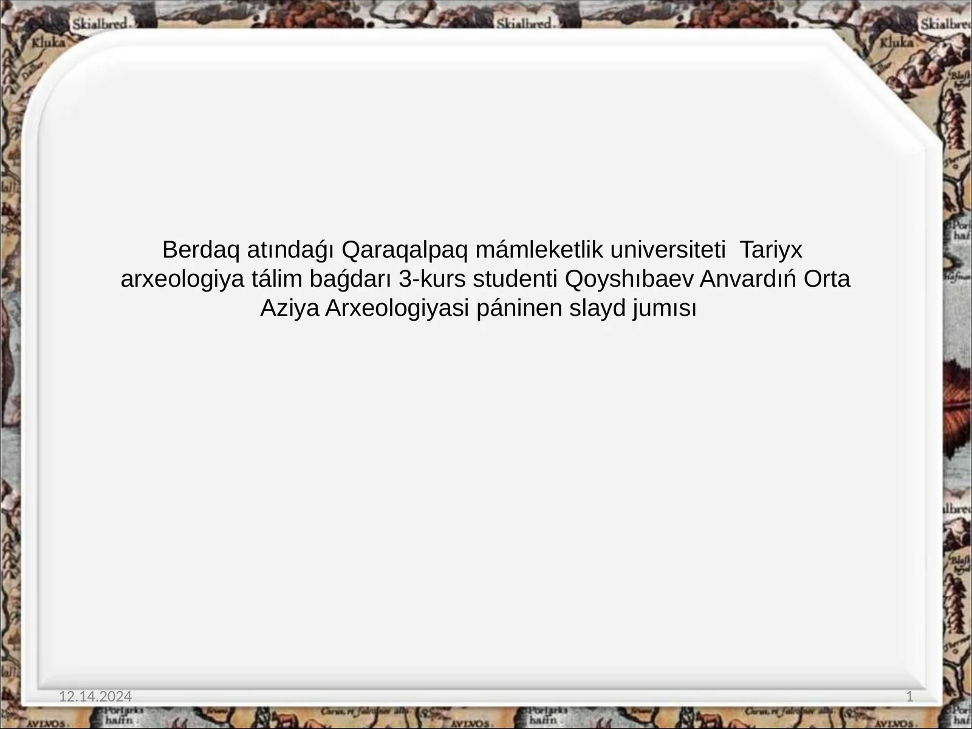Click the name Qoyshıbaev in the title

pyautogui.click(x=630, y=279)
